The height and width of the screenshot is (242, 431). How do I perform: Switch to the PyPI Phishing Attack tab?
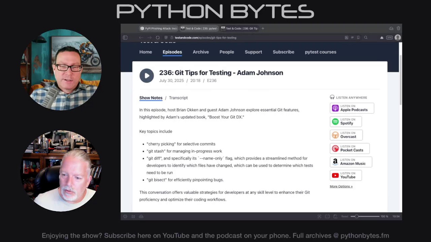158,29
